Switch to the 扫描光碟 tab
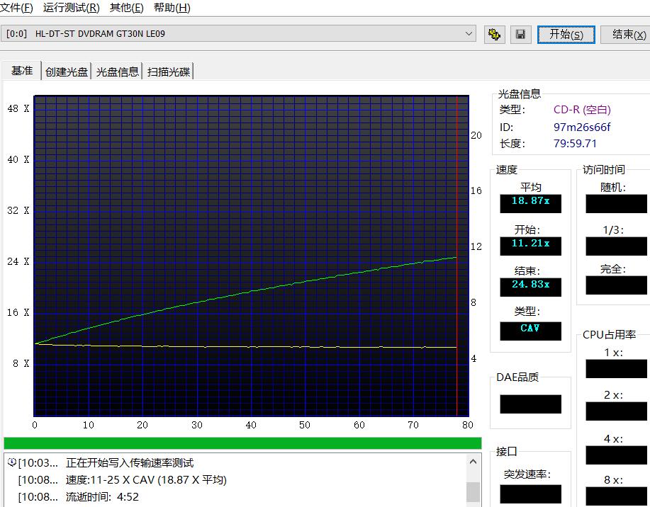Viewport: 650px width, 507px height. pos(168,71)
